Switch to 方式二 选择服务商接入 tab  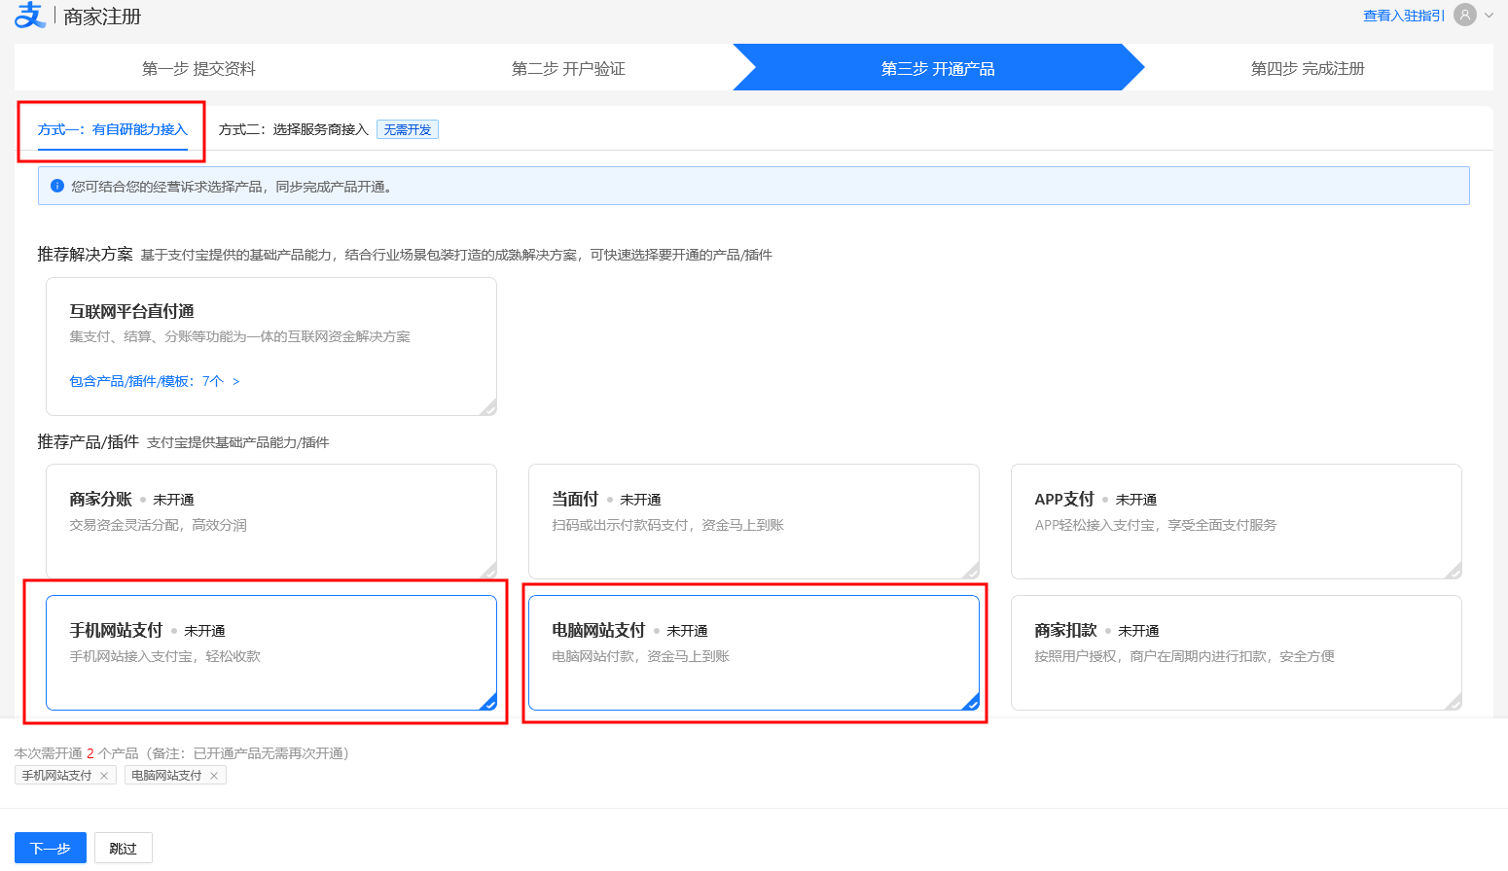coord(293,129)
